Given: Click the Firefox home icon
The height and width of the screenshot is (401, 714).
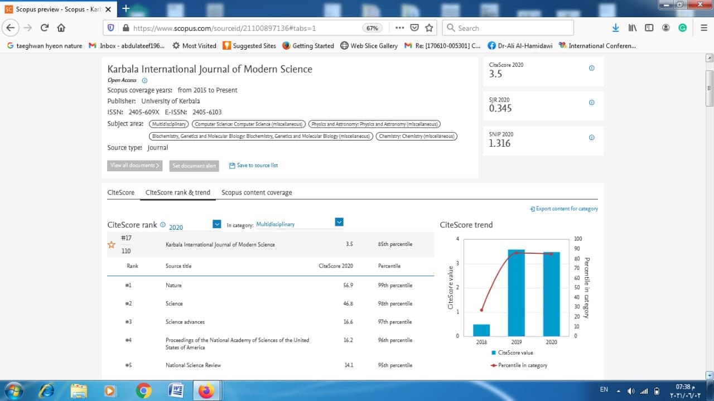Looking at the screenshot, I should (x=61, y=28).
